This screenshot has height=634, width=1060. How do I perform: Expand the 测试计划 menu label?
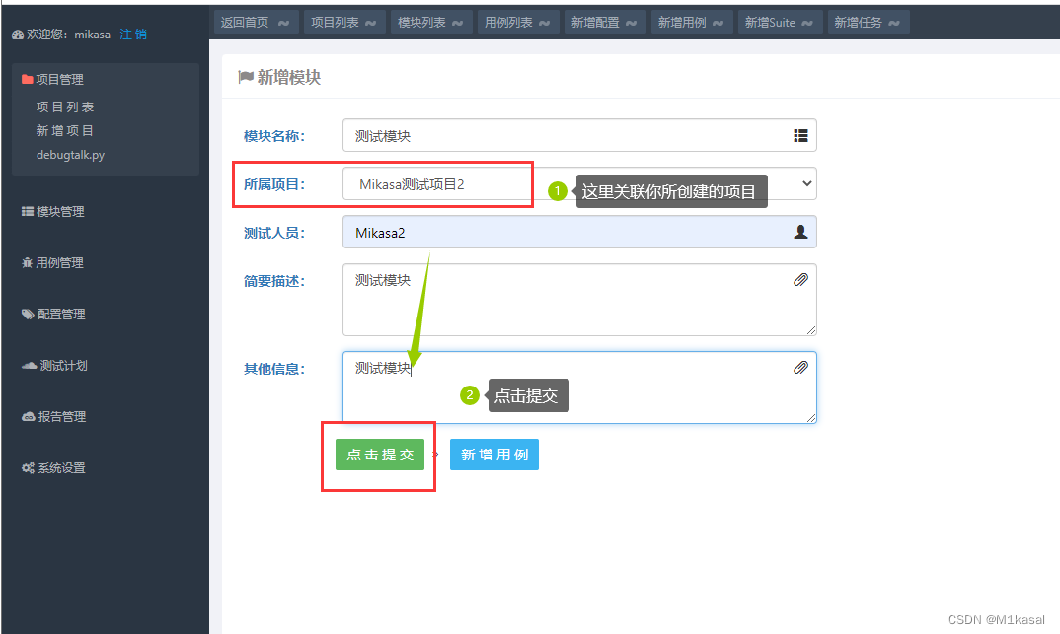click(x=63, y=365)
